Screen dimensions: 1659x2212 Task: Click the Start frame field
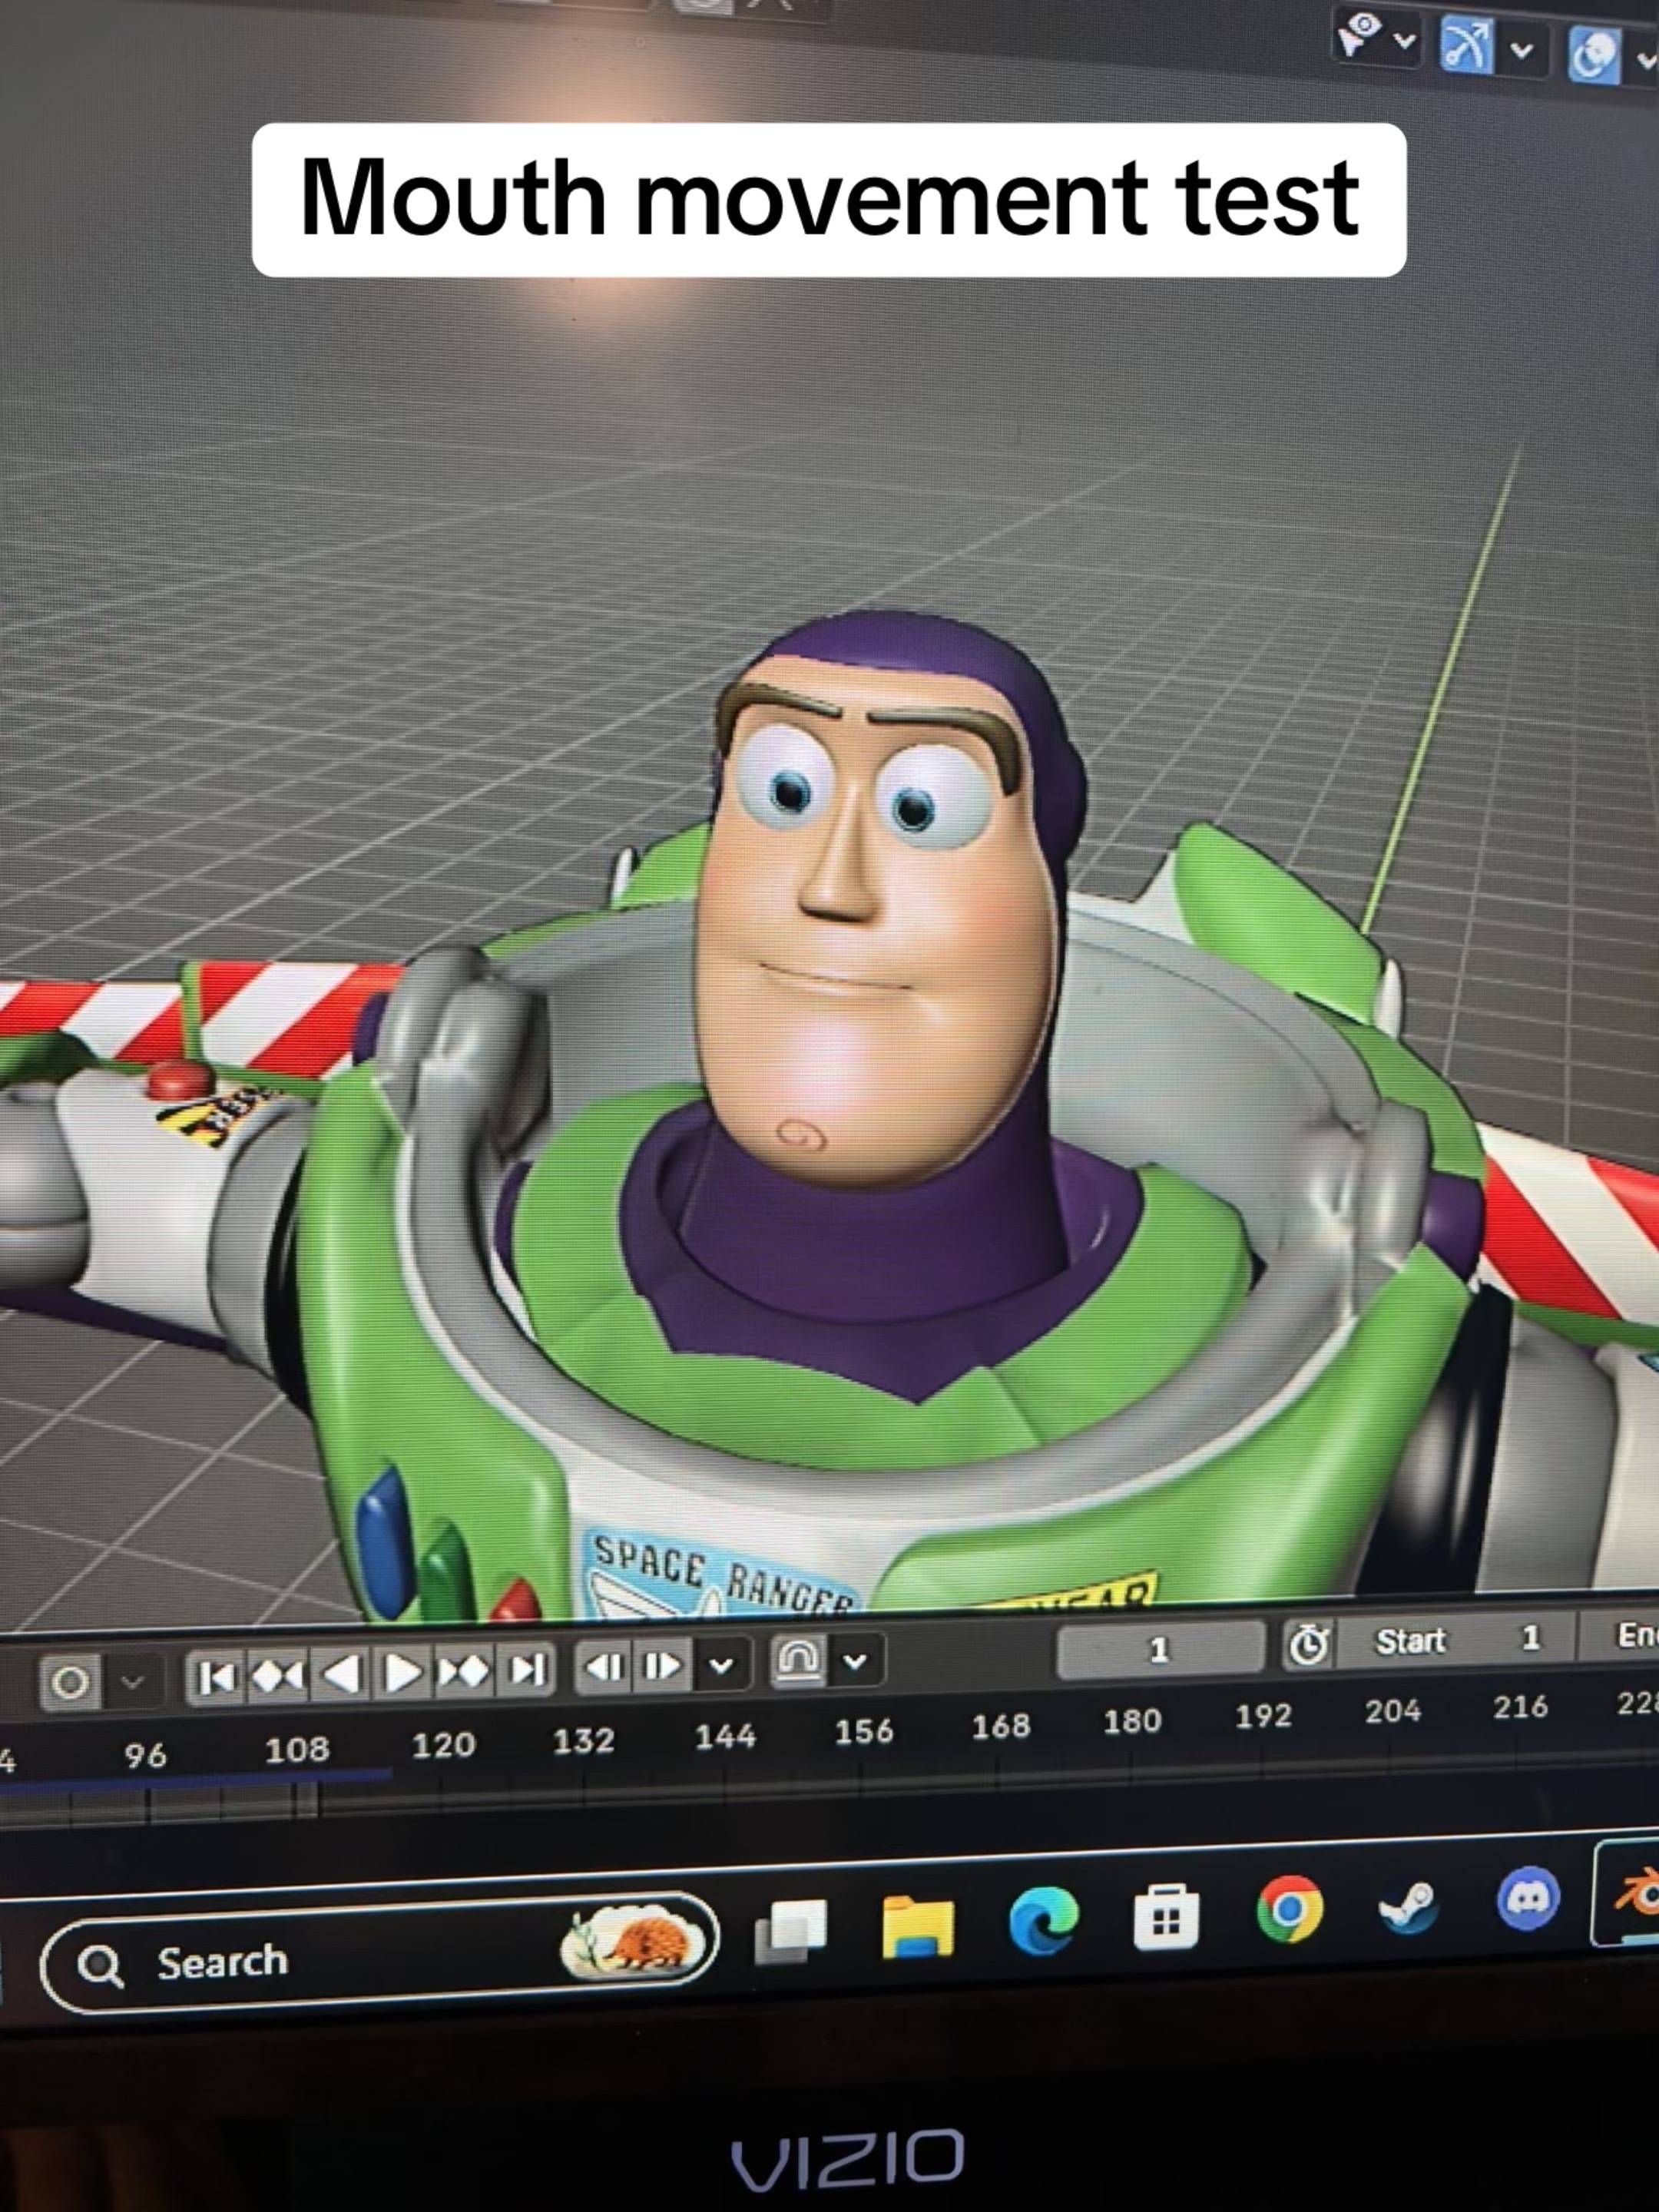(x=1458, y=1641)
